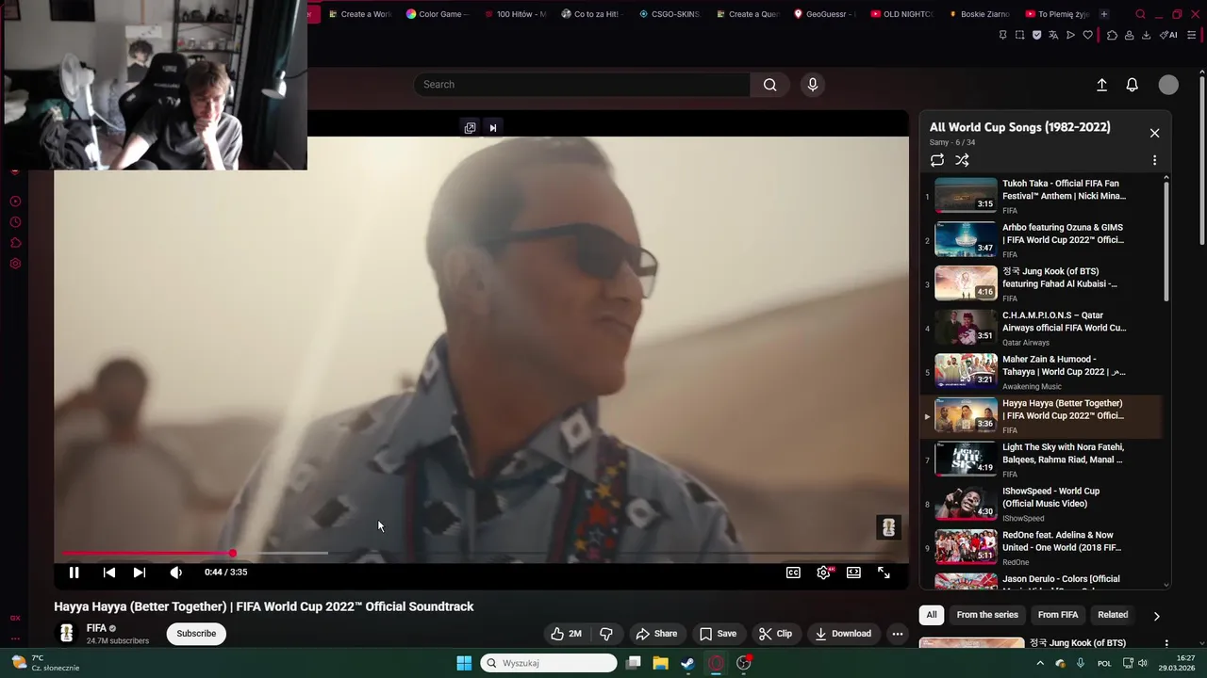Open the video settings gear

[x=824, y=573]
